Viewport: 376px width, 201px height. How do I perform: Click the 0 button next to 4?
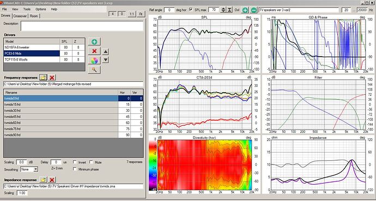(122, 14)
